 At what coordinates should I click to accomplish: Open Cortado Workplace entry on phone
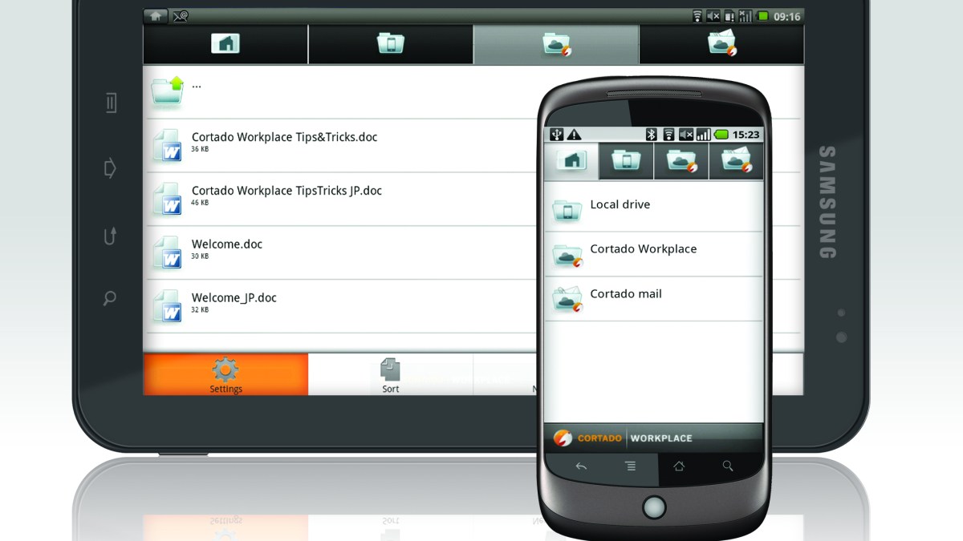pyautogui.click(x=643, y=250)
